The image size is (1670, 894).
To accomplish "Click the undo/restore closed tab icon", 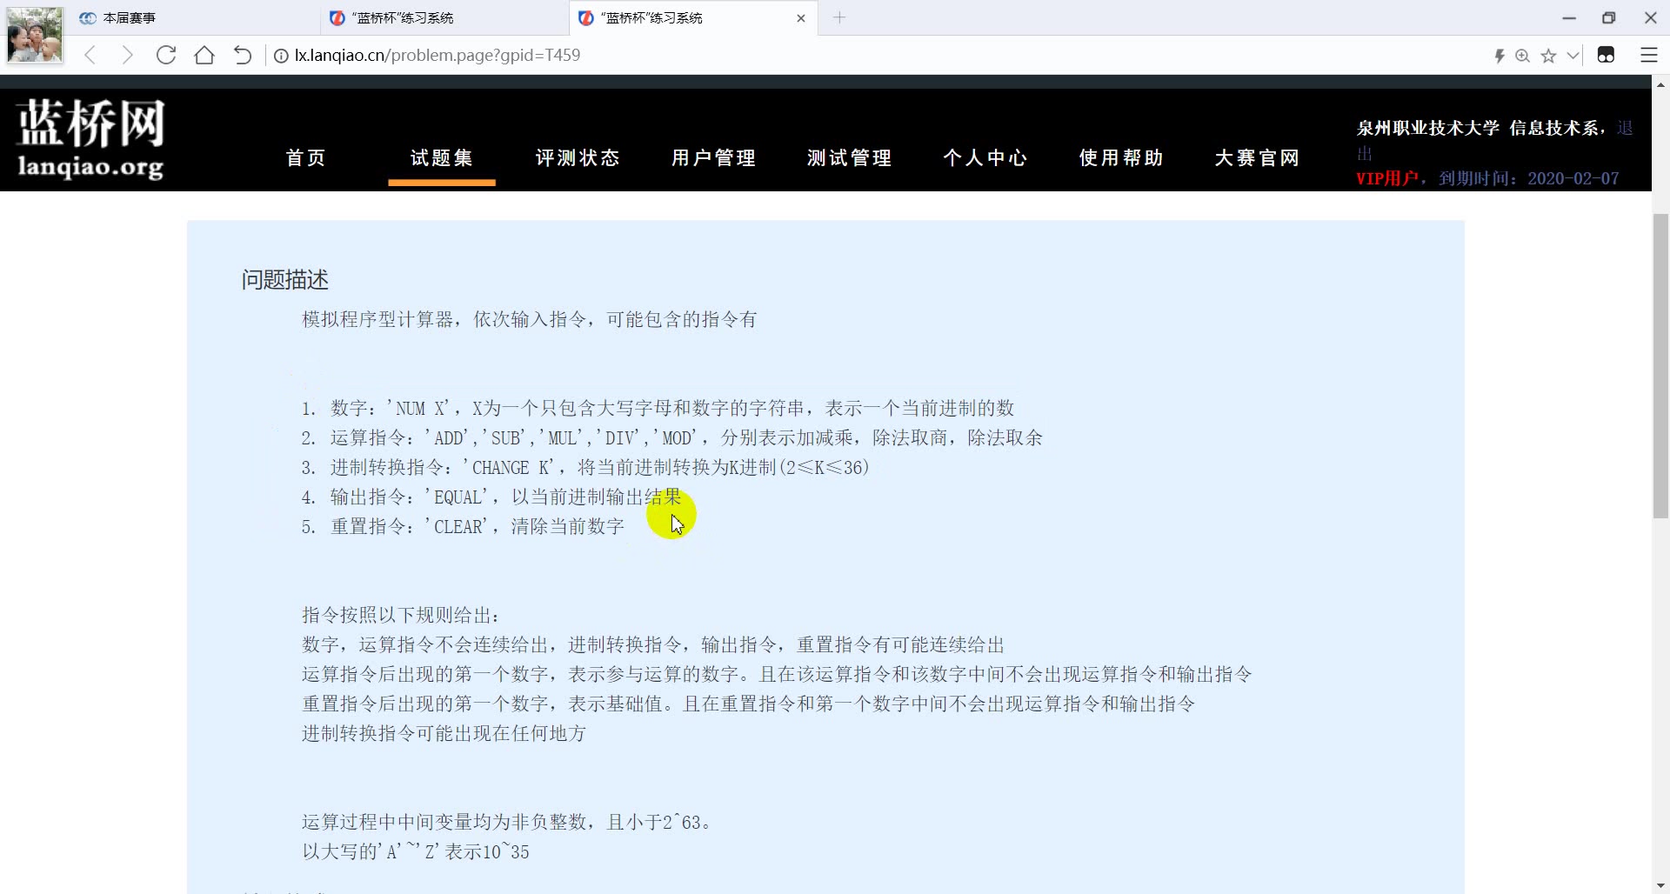I will pyautogui.click(x=243, y=56).
